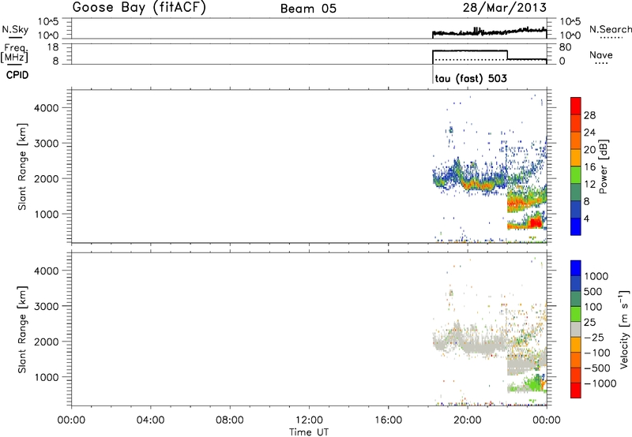Click the "500" Velocity colorbar value

tap(593, 292)
